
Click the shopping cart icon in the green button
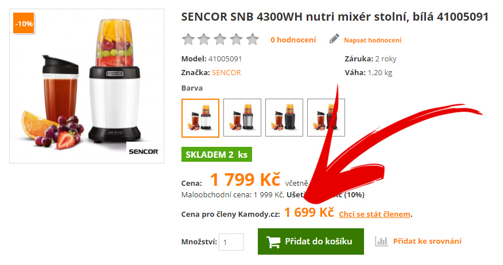pos(273,242)
